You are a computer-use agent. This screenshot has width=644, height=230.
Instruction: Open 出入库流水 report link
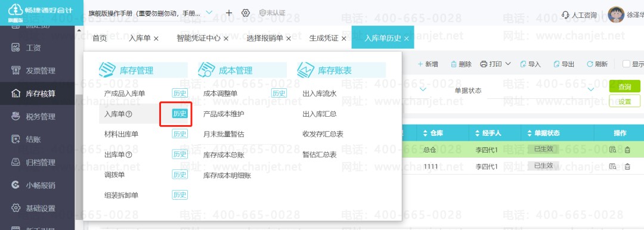click(320, 94)
